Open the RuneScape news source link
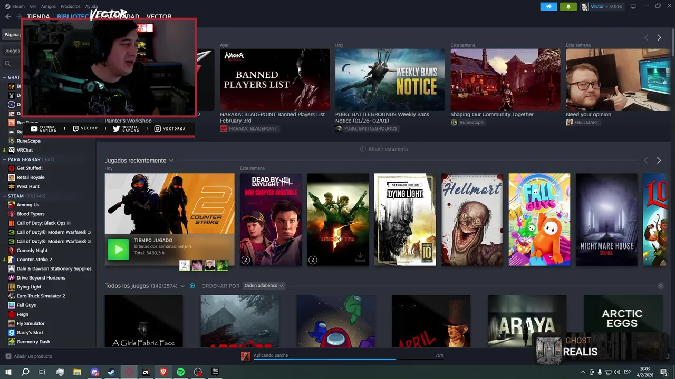 (467, 122)
